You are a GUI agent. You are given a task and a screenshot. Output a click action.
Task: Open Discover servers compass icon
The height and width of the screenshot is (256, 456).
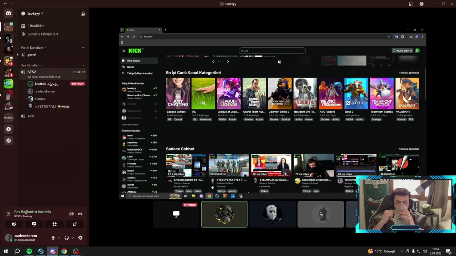[x=9, y=140]
